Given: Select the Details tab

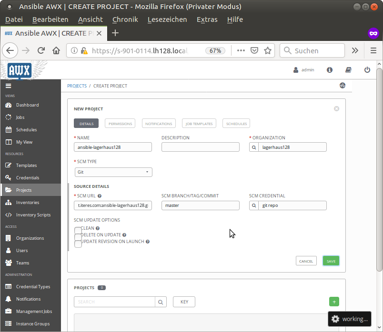Looking at the screenshot, I should pyautogui.click(x=86, y=124).
